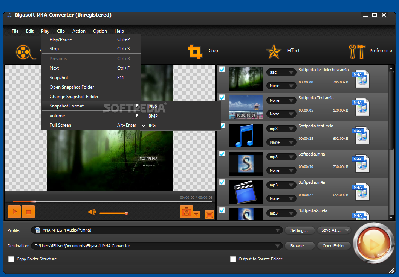Viewport: 399px width, 277px height.
Task: Choose Full Screen menu entry
Action: (91, 125)
